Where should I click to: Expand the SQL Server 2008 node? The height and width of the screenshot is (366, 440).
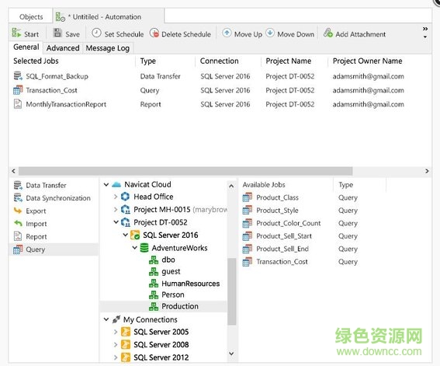(116, 344)
